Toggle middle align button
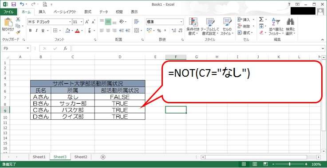The height and width of the screenshot is (168, 327). (108, 22)
